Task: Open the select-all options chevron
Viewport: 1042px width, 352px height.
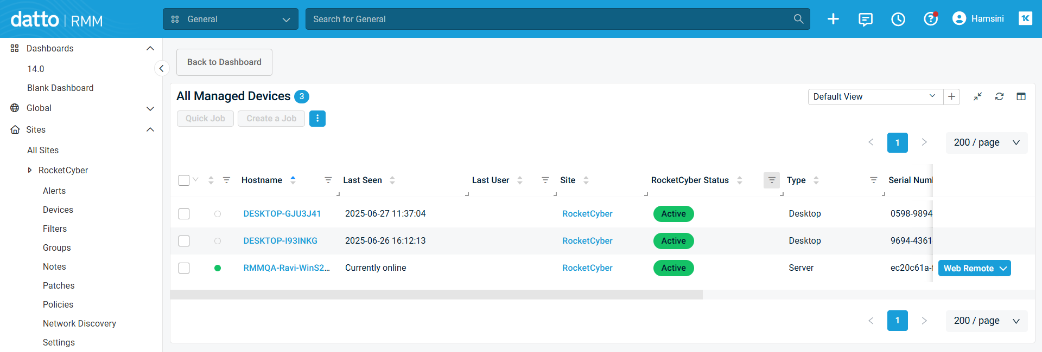Action: [195, 180]
